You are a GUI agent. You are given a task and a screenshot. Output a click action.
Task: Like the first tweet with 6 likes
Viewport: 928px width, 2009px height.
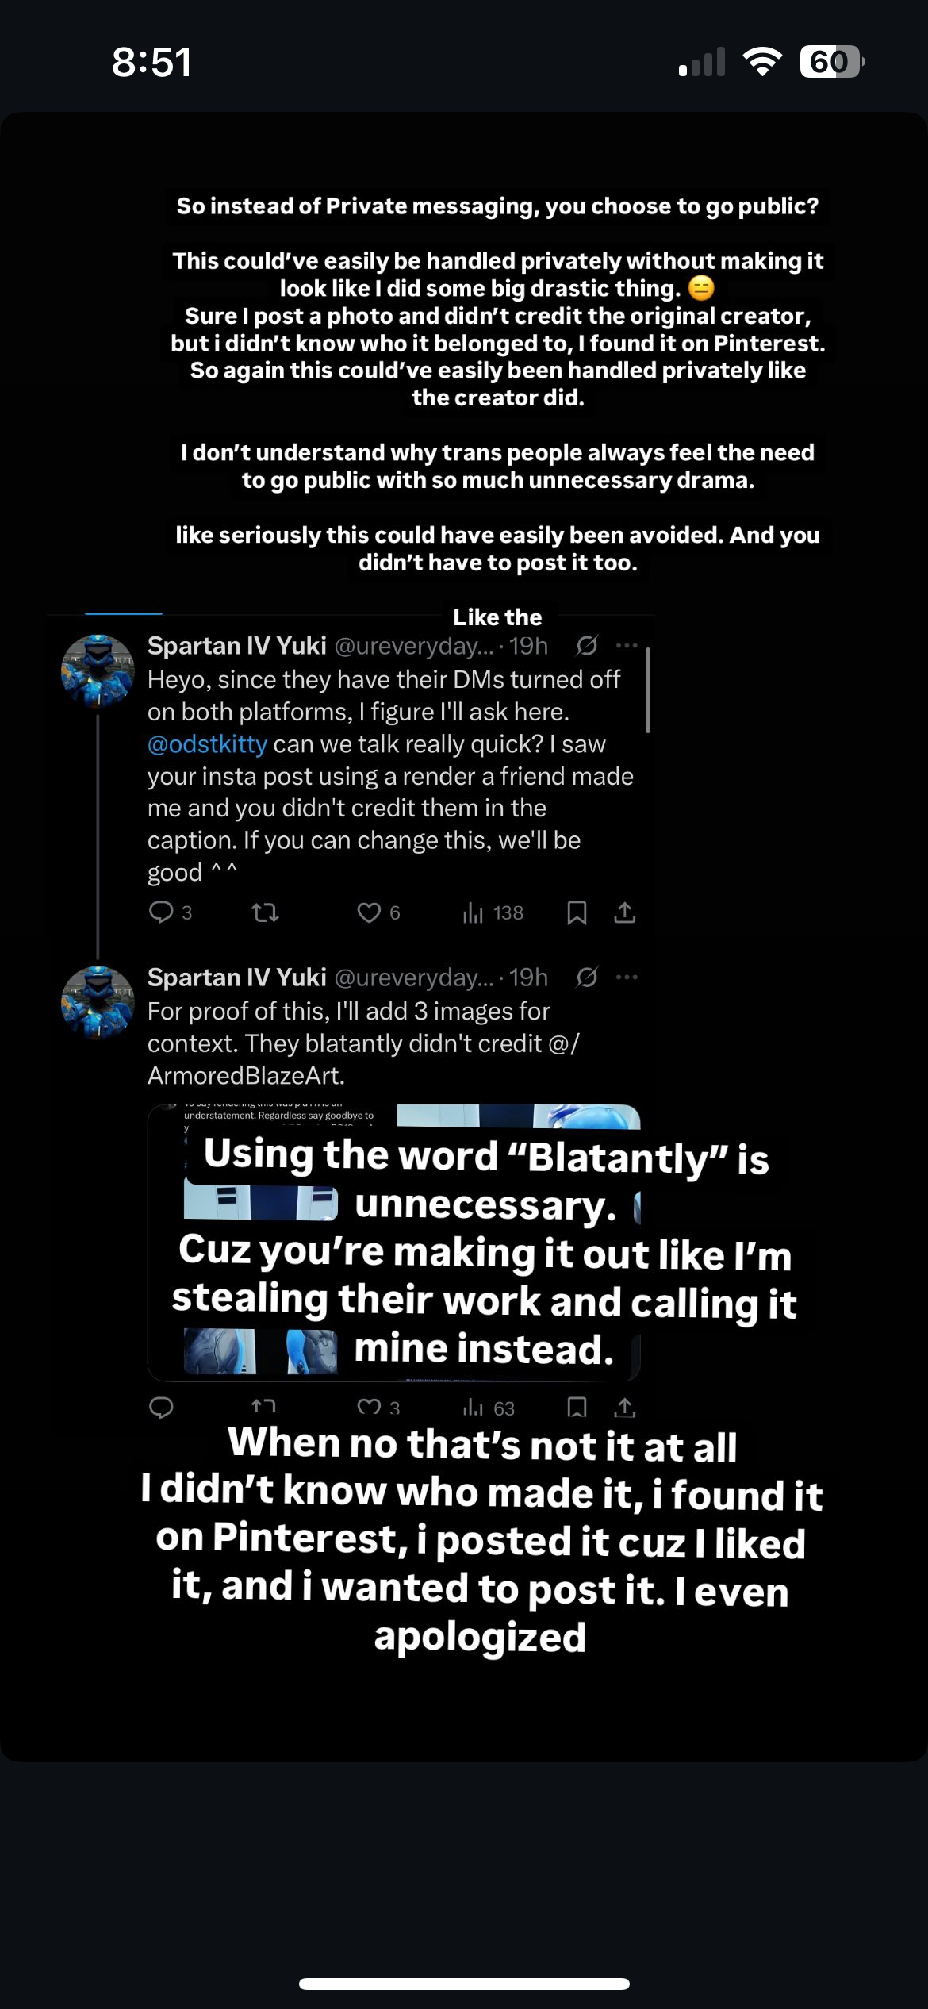click(369, 912)
